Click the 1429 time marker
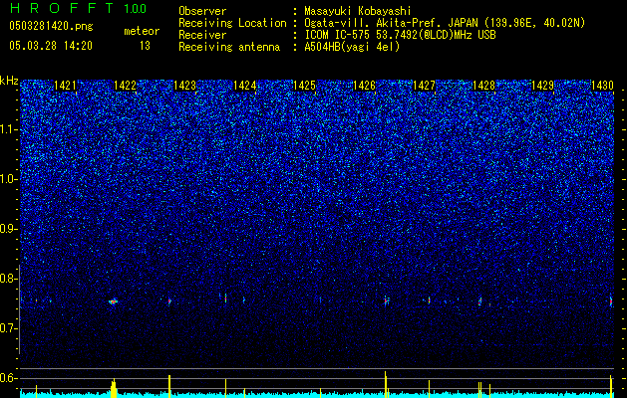The height and width of the screenshot is (398, 627). pyautogui.click(x=543, y=86)
